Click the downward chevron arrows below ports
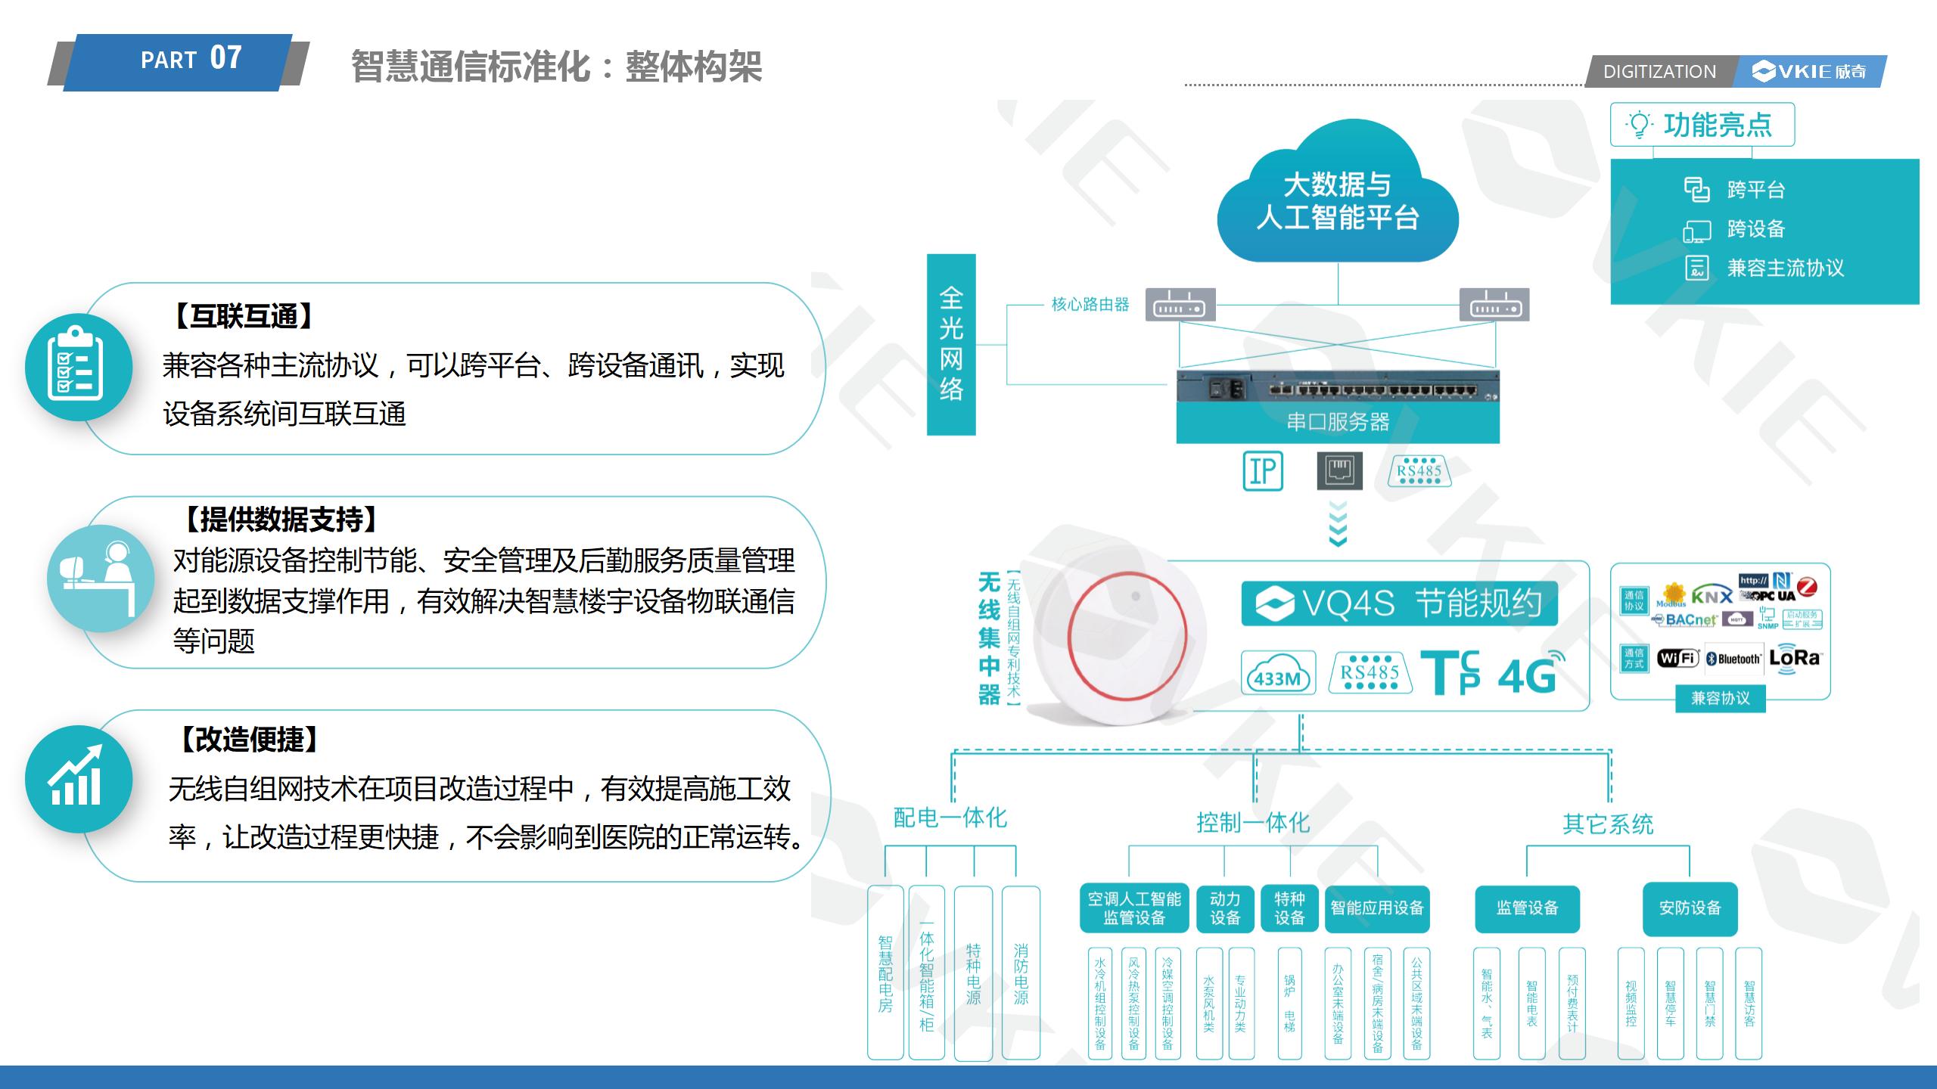This screenshot has width=1937, height=1089. (1338, 523)
